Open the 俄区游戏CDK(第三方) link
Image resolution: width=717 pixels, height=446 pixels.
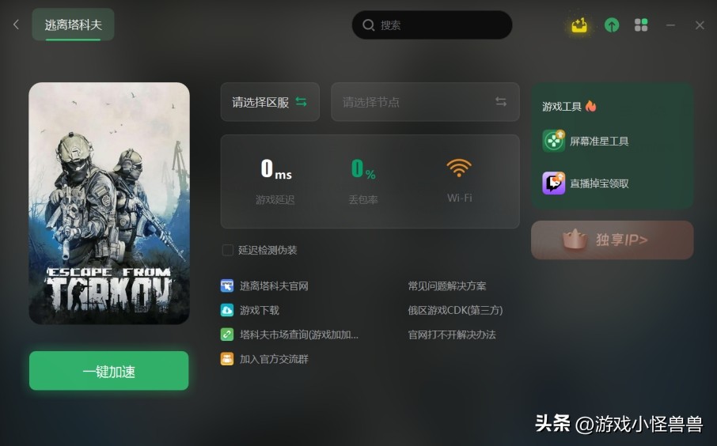tap(455, 310)
